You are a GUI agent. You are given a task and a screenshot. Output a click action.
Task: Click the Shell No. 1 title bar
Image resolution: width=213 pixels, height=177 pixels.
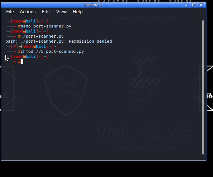click(x=95, y=5)
